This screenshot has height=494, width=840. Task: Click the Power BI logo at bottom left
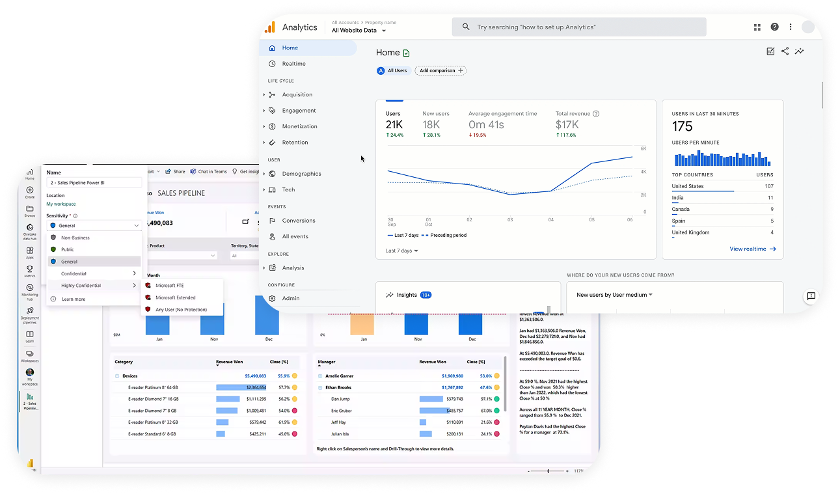coord(30,463)
